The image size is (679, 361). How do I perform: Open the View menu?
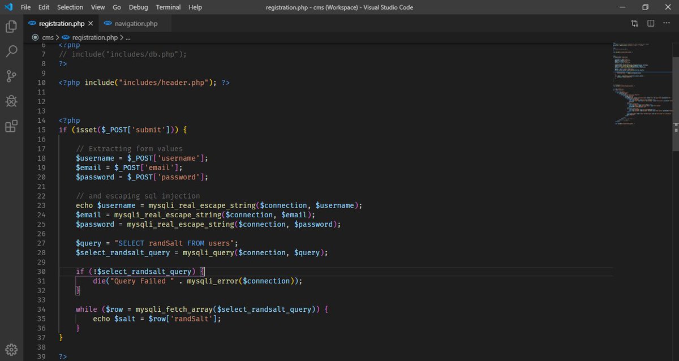pyautogui.click(x=98, y=7)
